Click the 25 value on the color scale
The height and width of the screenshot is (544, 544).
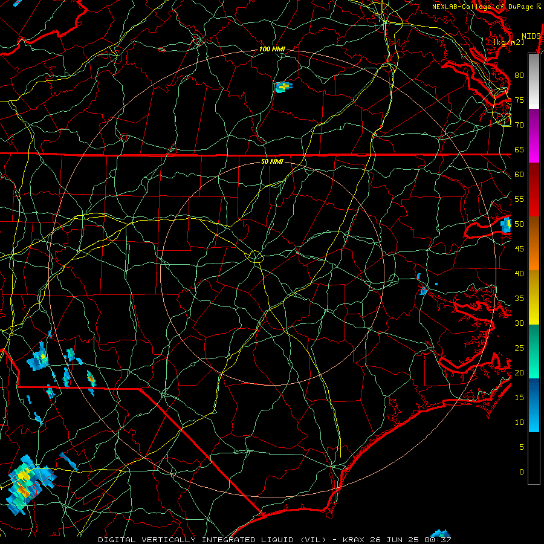(519, 348)
